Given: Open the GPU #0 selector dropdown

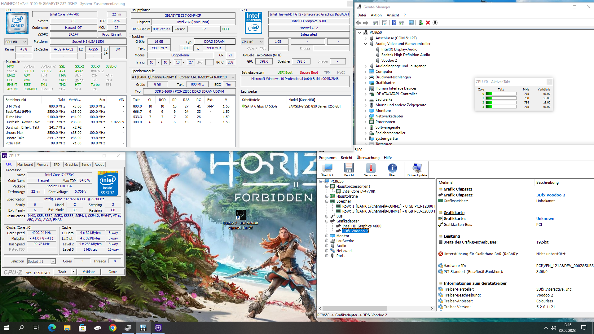Looking at the screenshot, I should pyautogui.click(x=252, y=42).
